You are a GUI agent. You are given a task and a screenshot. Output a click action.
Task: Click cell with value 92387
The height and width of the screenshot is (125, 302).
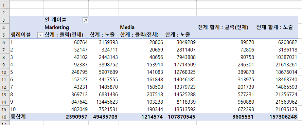coord(66,65)
